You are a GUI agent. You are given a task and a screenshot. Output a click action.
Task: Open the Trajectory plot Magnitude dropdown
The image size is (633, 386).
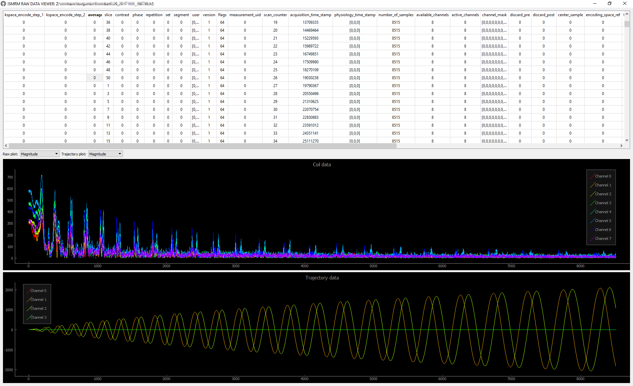(x=105, y=154)
